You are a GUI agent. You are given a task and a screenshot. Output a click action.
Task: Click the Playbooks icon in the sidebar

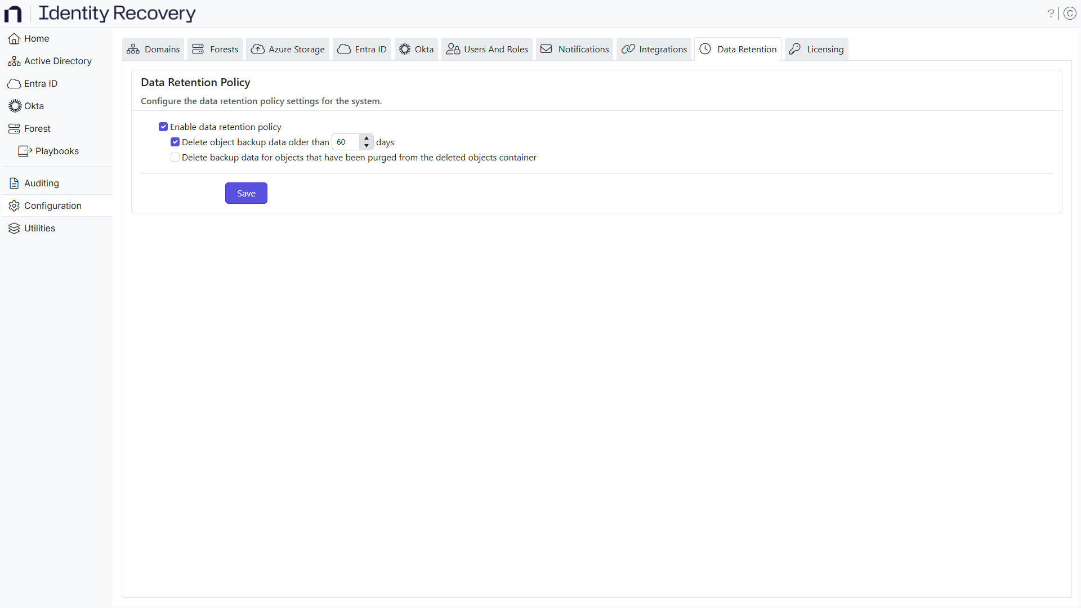point(25,151)
